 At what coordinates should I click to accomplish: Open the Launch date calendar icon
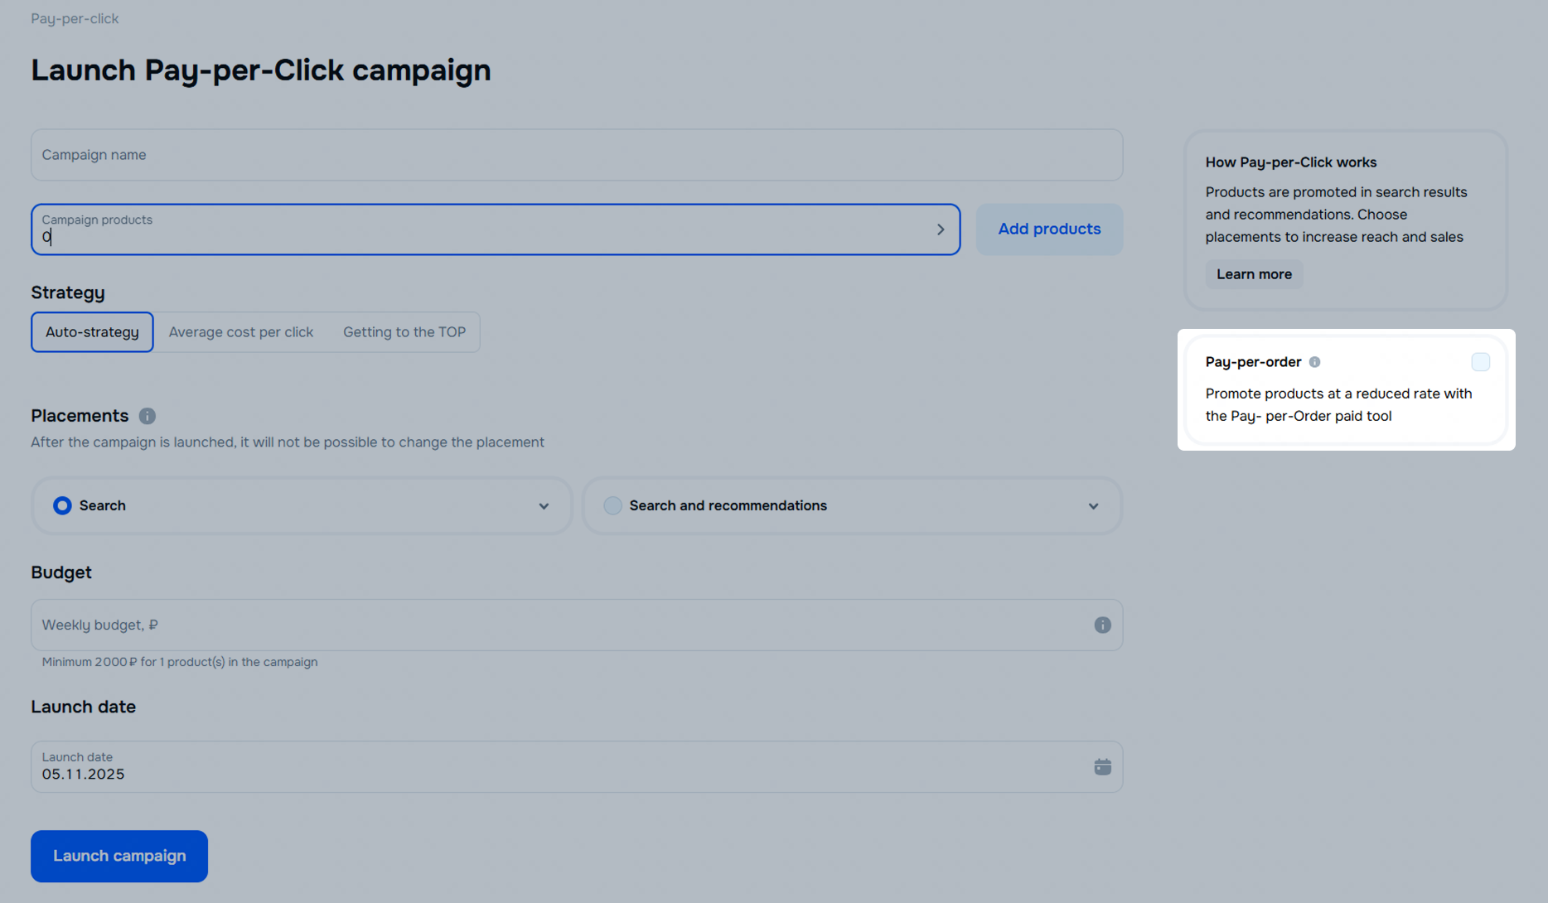(1102, 767)
